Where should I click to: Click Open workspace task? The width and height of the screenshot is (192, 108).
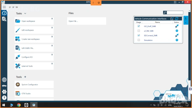click(34, 21)
